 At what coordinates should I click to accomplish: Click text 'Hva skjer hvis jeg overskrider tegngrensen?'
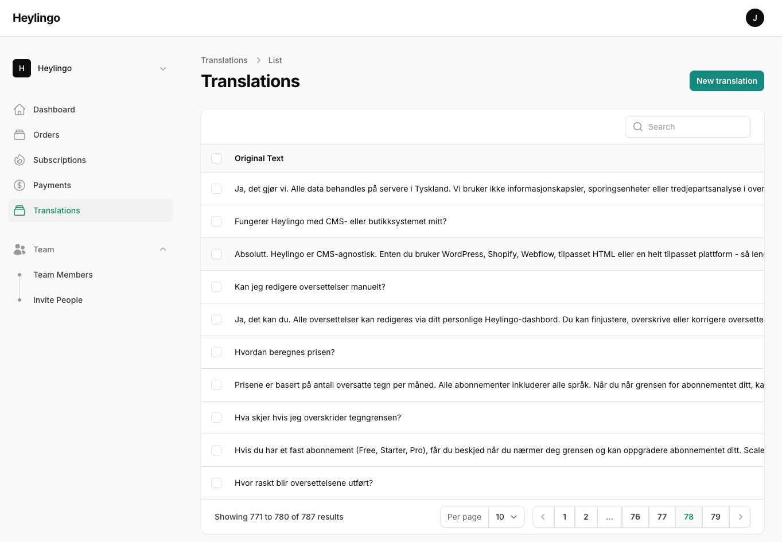(x=318, y=418)
